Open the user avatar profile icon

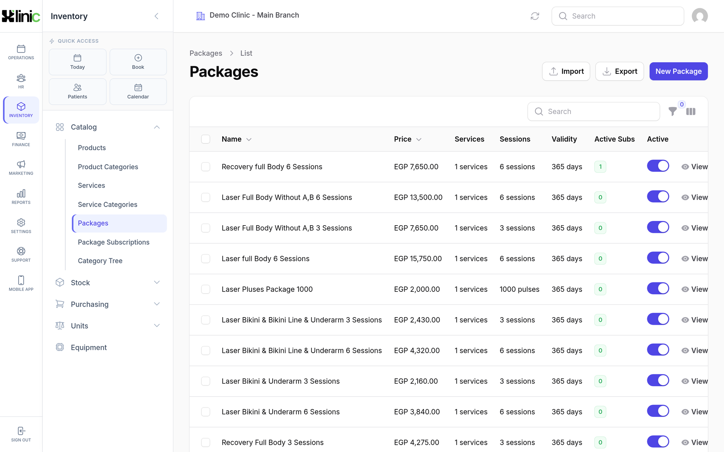(699, 16)
